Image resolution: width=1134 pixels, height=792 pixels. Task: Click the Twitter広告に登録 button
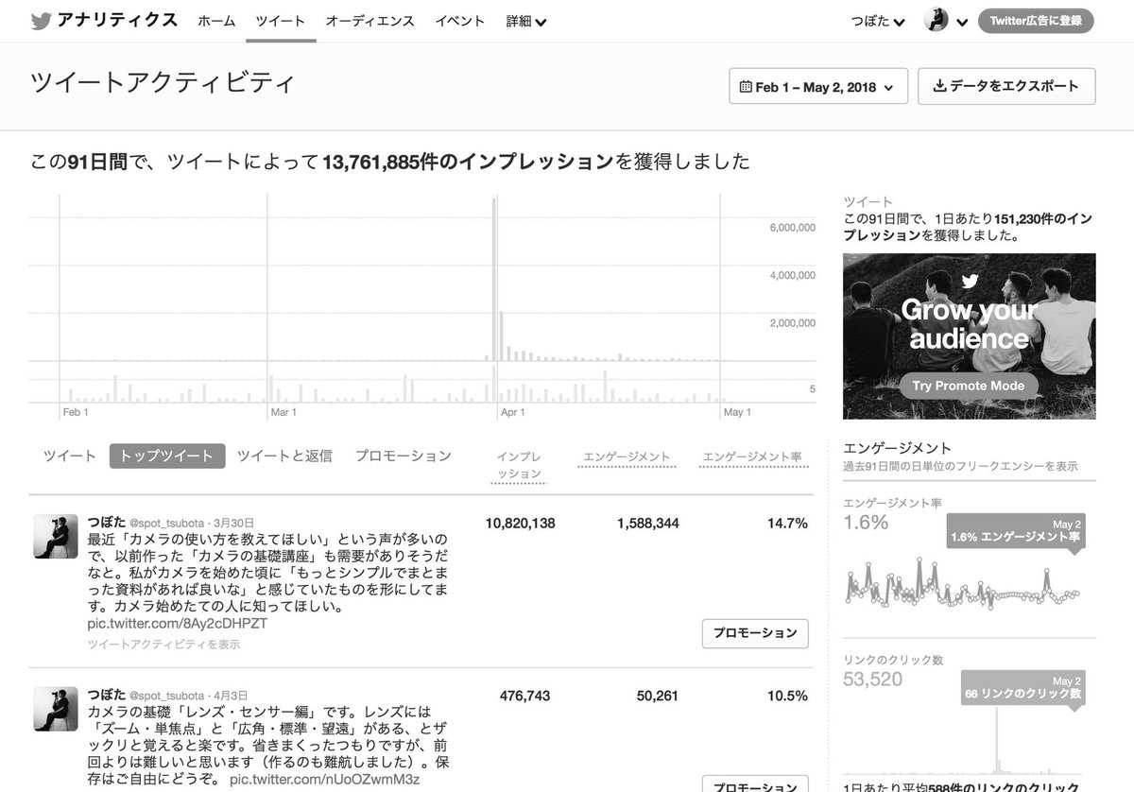click(1037, 19)
